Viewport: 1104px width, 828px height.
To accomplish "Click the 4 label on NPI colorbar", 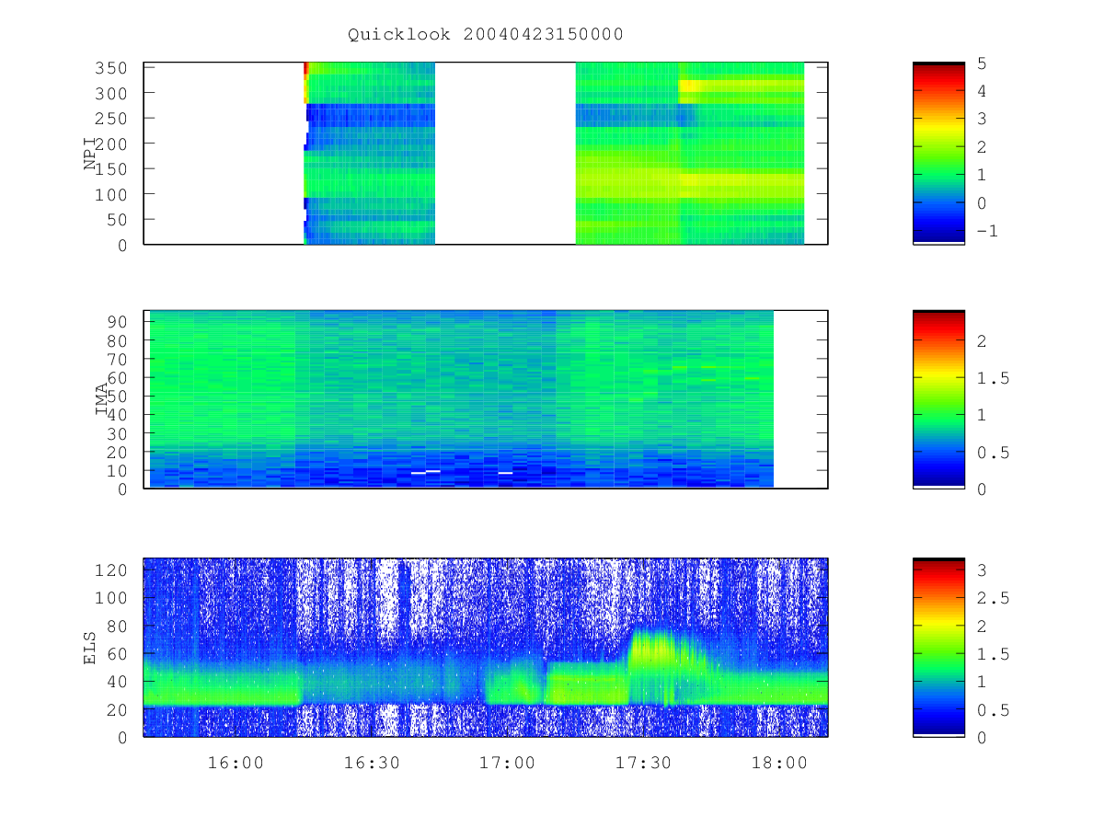I will [982, 91].
